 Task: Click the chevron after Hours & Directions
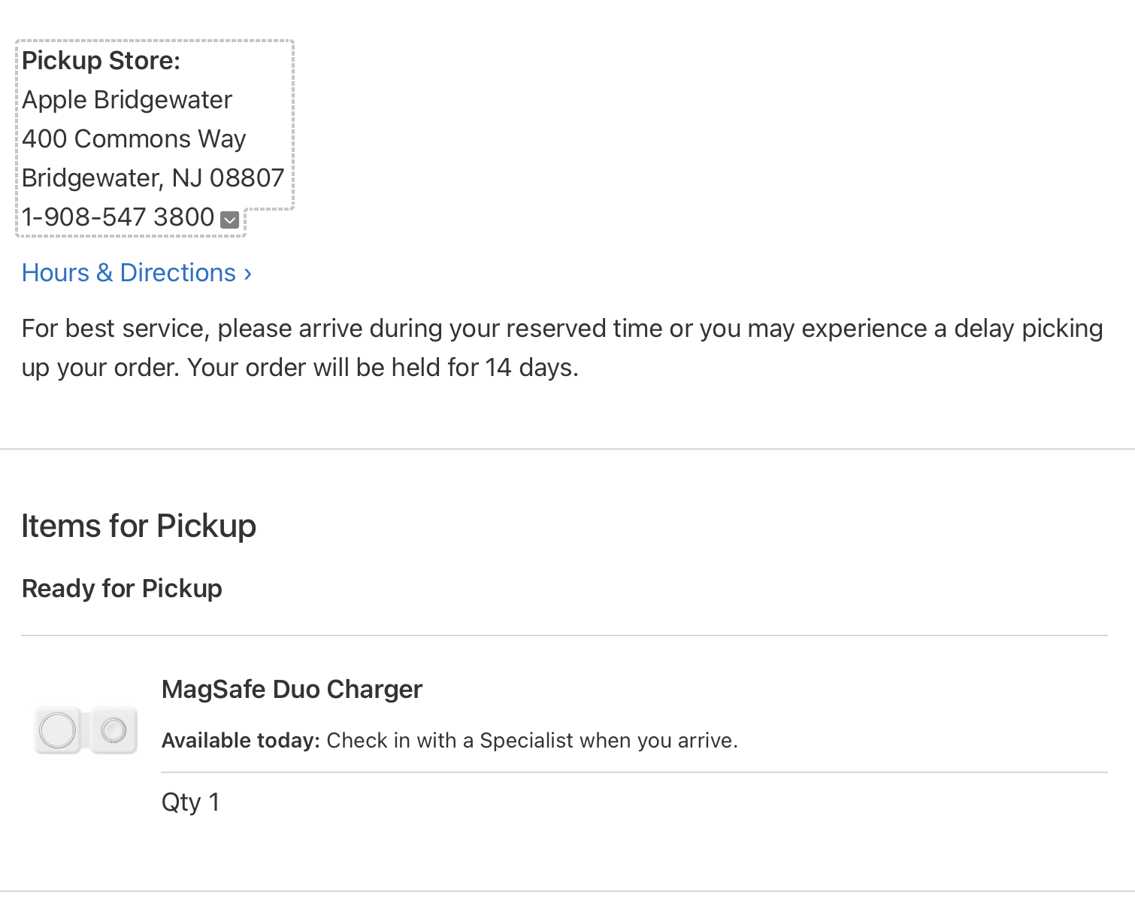pos(247,274)
